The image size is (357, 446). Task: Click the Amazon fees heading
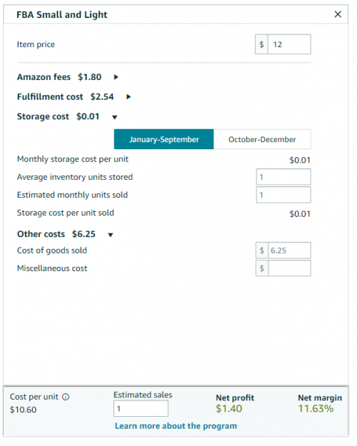(44, 77)
